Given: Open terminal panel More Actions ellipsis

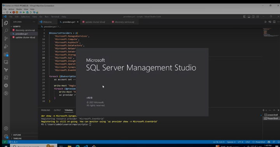Looking at the screenshot, I should [x=270, y=110].
